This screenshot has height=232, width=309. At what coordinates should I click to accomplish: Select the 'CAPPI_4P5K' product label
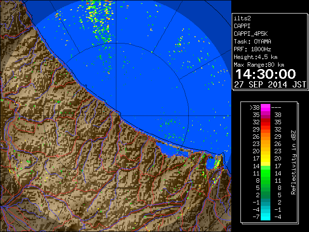coord(251,34)
